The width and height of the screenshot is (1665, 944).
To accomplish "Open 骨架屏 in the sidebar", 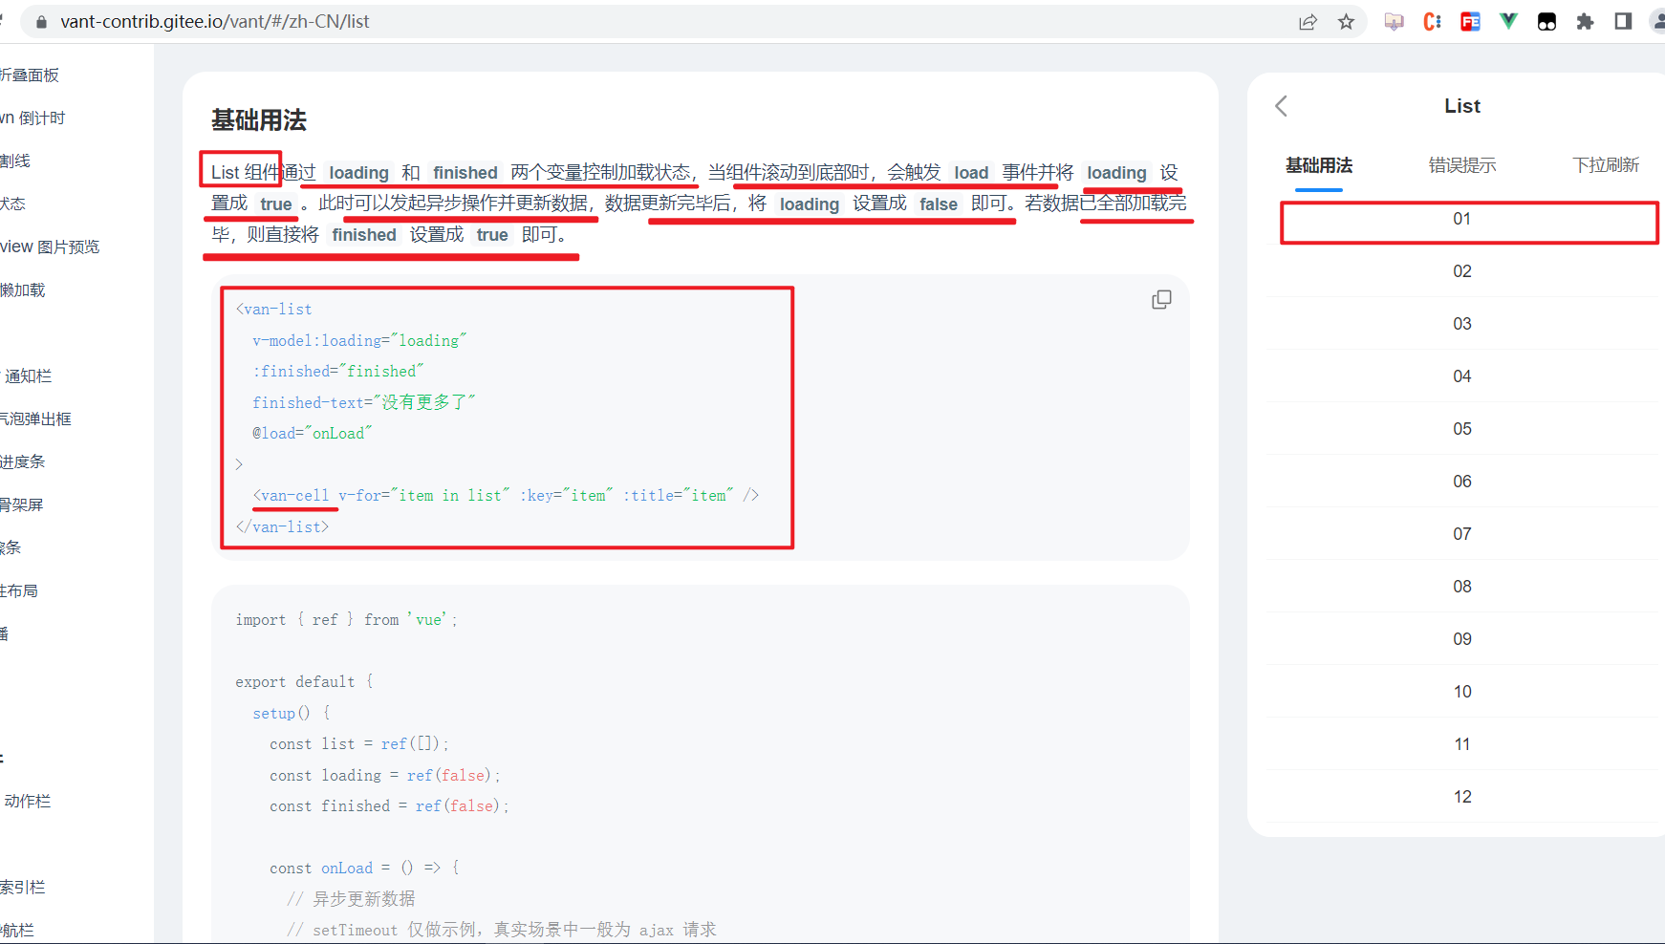I will [22, 504].
